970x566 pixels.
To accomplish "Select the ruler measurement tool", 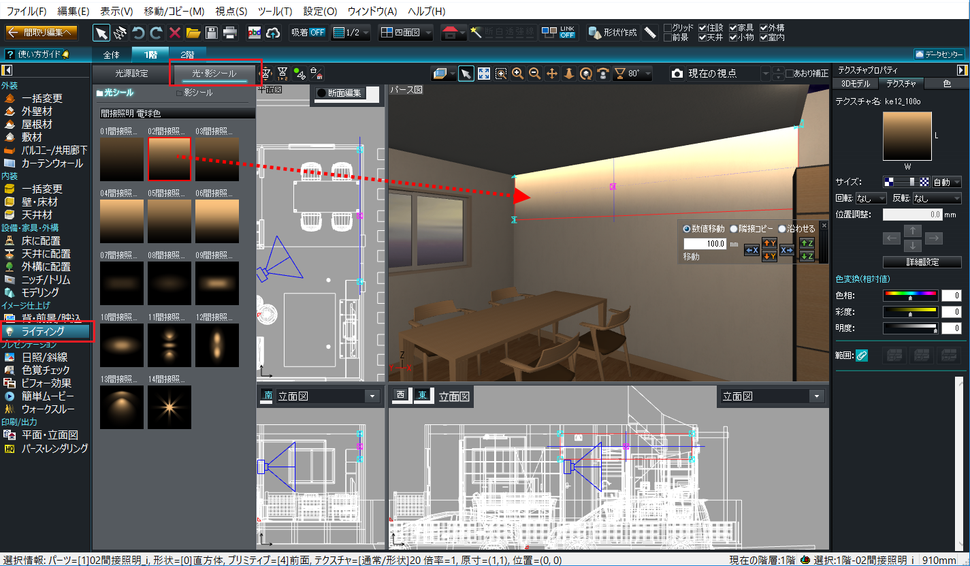I will coord(650,33).
